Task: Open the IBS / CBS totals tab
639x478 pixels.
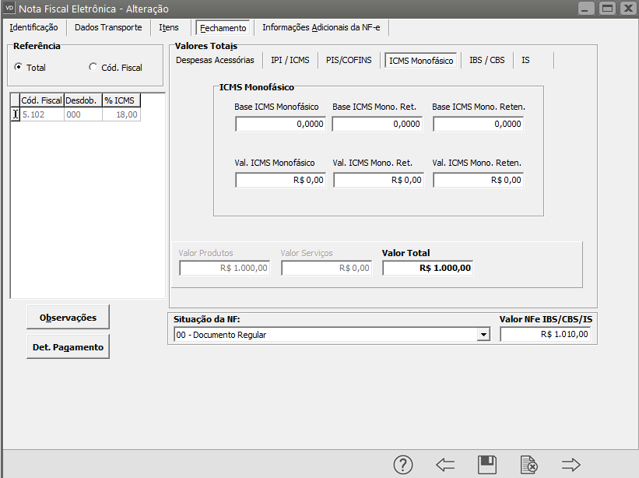Action: (486, 60)
